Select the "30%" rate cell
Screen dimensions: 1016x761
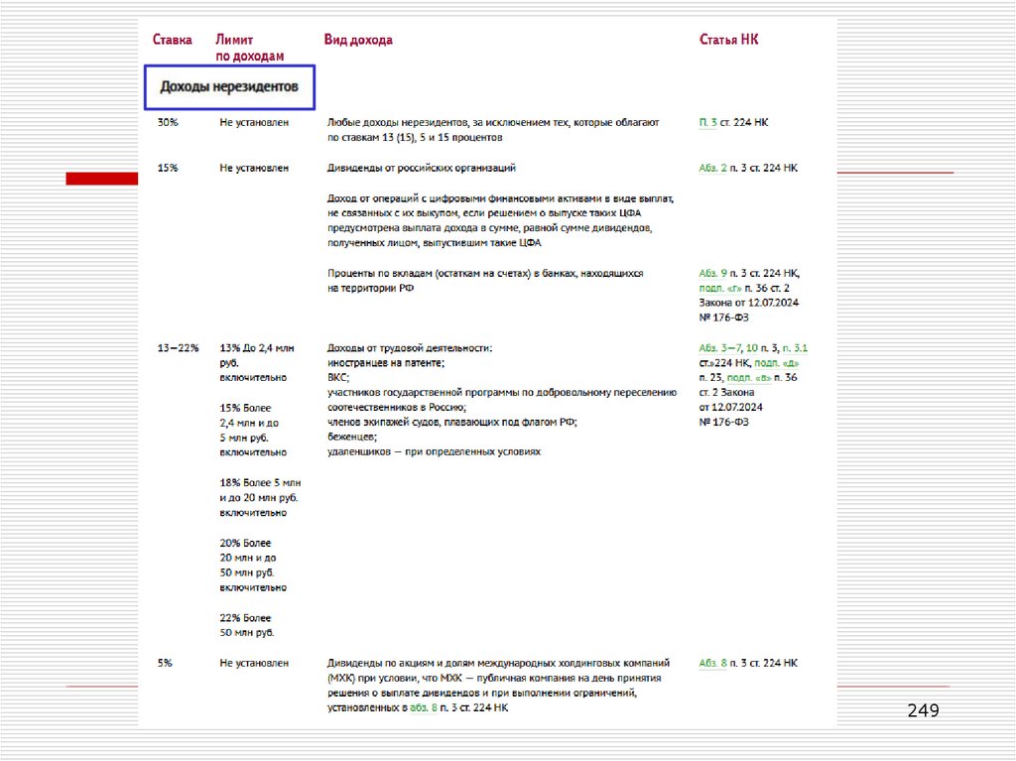pyautogui.click(x=168, y=122)
